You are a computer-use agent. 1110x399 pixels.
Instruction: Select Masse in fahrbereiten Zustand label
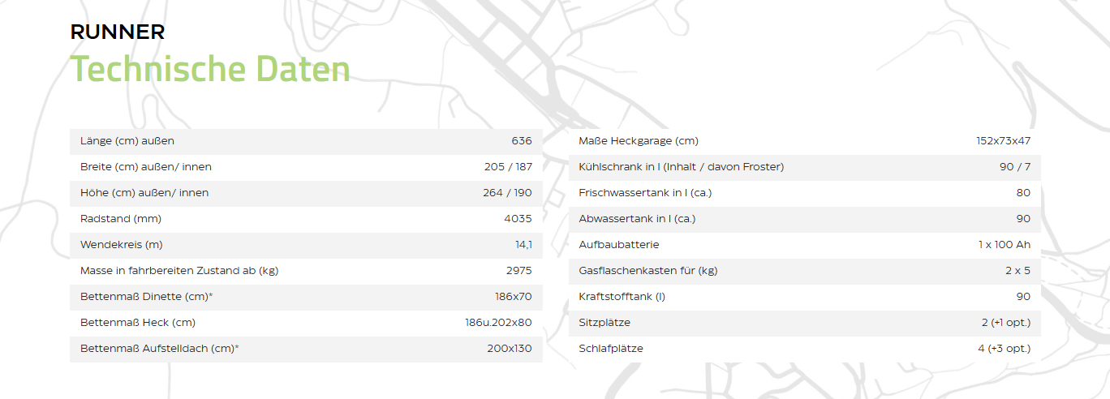[x=179, y=271]
